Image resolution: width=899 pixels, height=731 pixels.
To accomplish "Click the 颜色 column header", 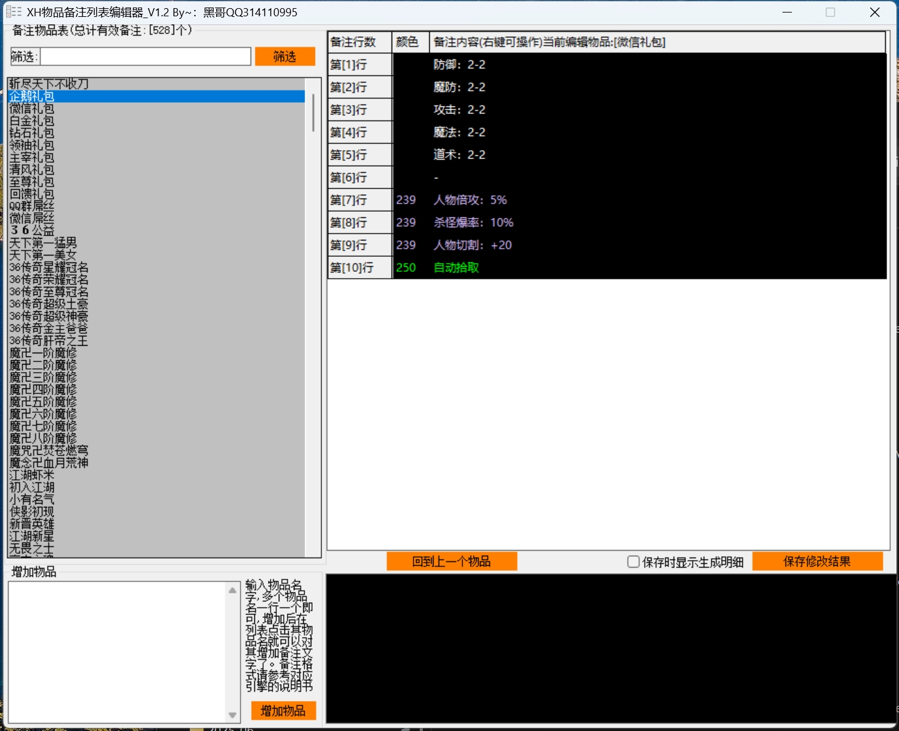I will coord(411,42).
